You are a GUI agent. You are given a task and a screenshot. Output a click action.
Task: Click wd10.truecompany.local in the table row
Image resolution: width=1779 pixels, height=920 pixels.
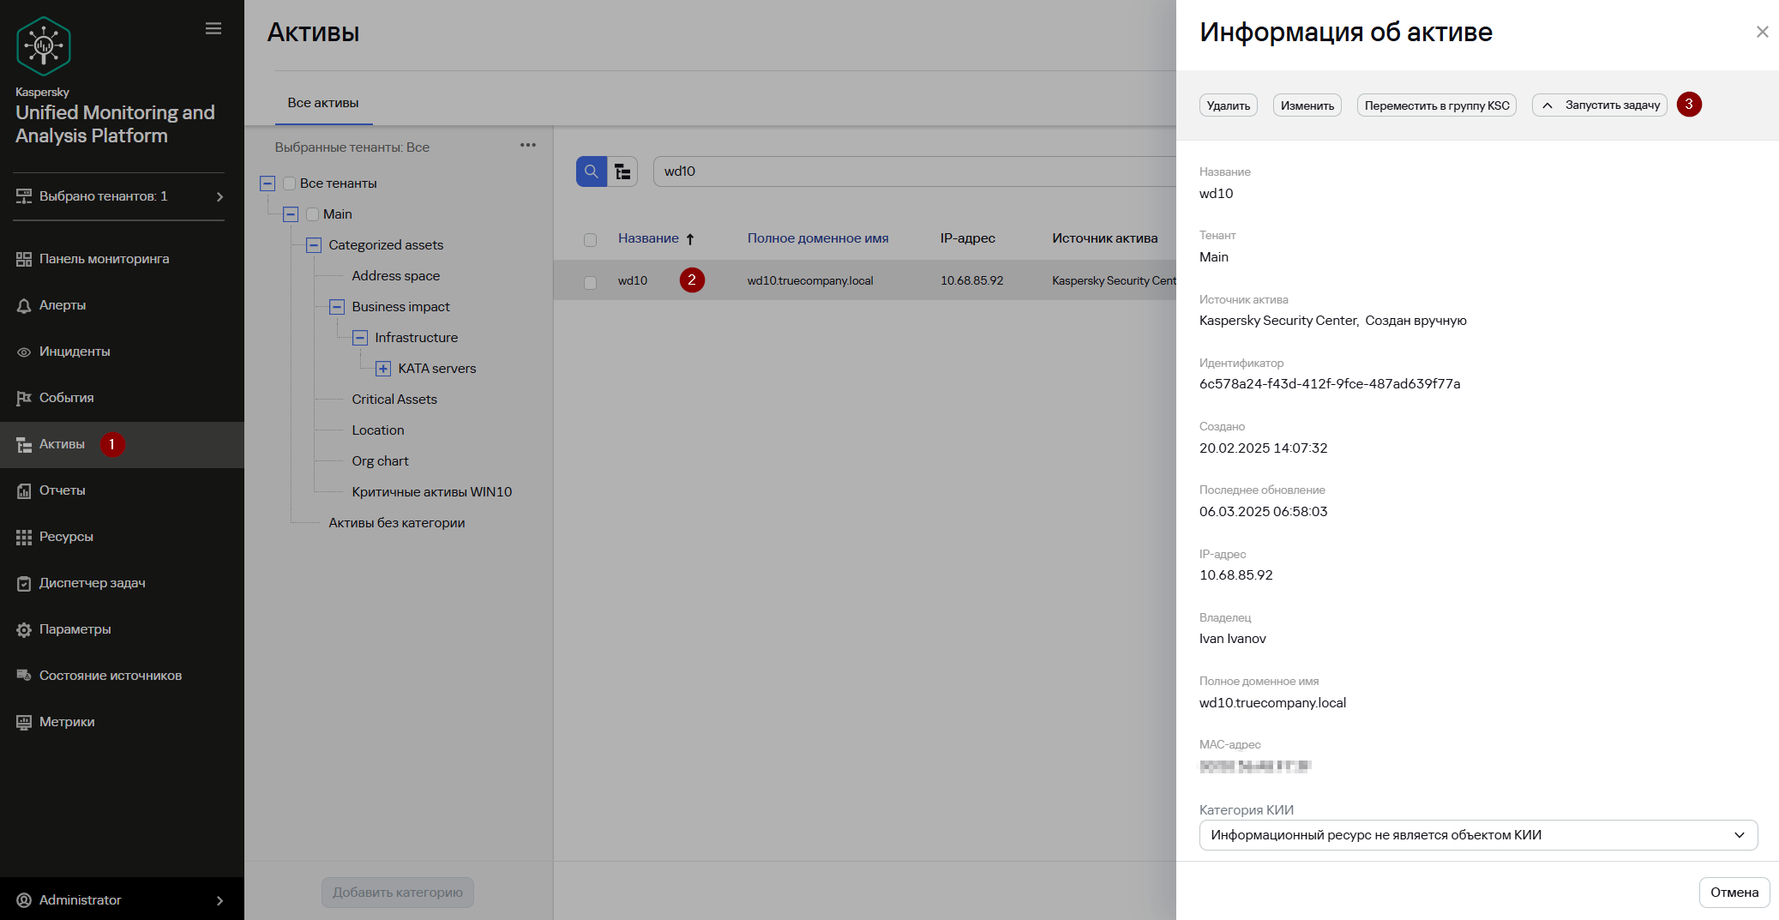click(x=810, y=280)
